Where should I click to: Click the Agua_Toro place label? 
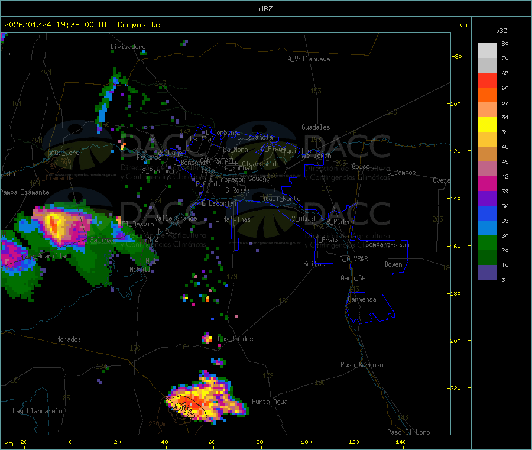pos(63,153)
